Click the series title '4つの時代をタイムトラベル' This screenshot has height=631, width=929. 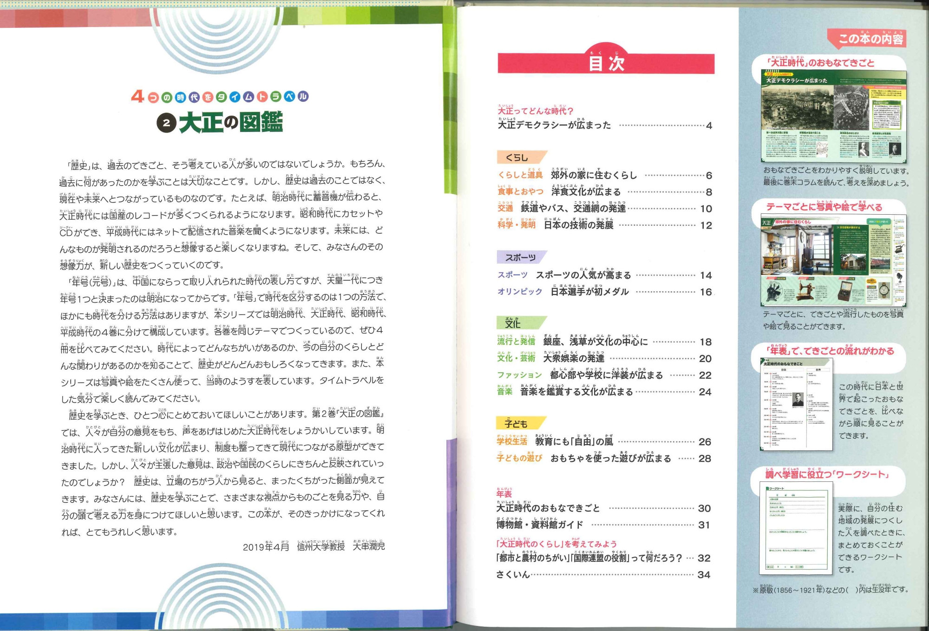tap(220, 97)
